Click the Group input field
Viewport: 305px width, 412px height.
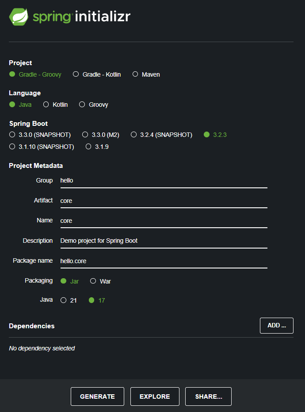(164, 181)
